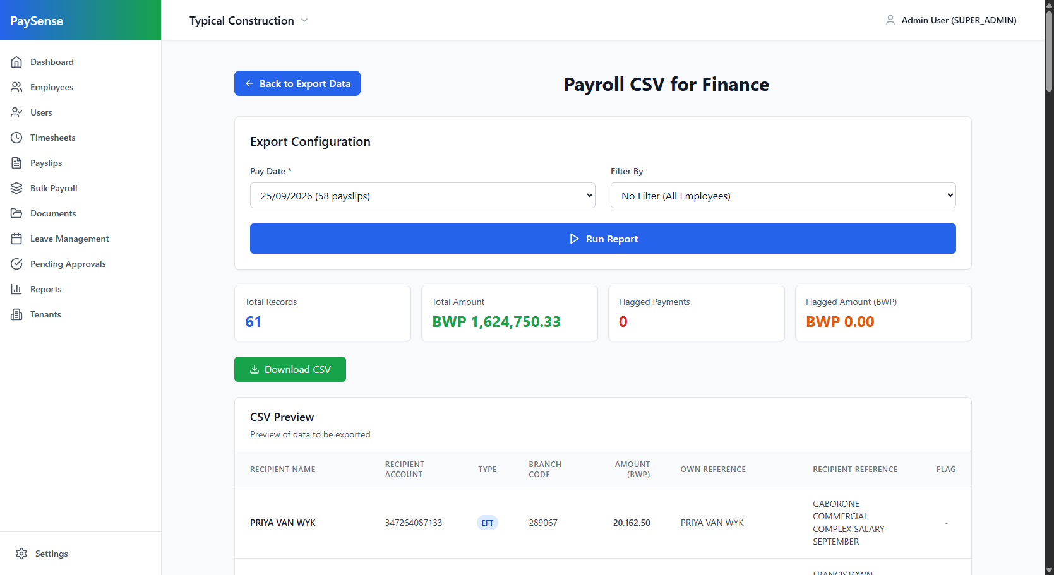Click the Documents folder icon
Viewport: 1054px width, 575px height.
pos(16,213)
